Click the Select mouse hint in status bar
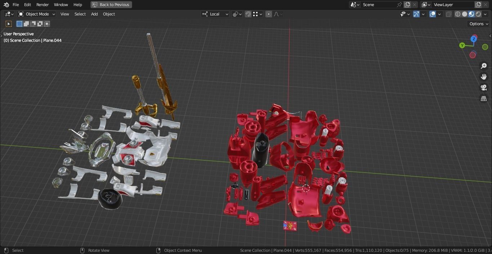 click(x=14, y=250)
